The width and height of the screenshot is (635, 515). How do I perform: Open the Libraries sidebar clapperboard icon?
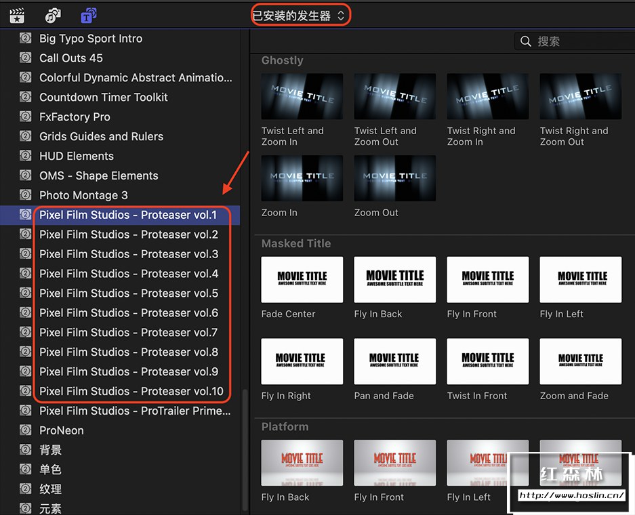coord(17,16)
